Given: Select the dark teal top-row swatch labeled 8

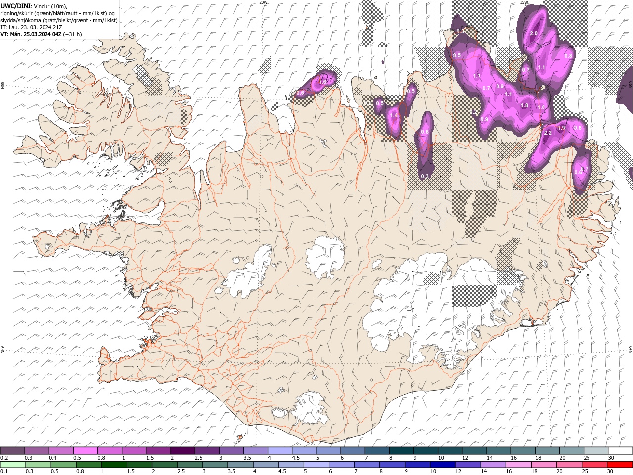Looking at the screenshot, I should pyautogui.click(x=401, y=451).
